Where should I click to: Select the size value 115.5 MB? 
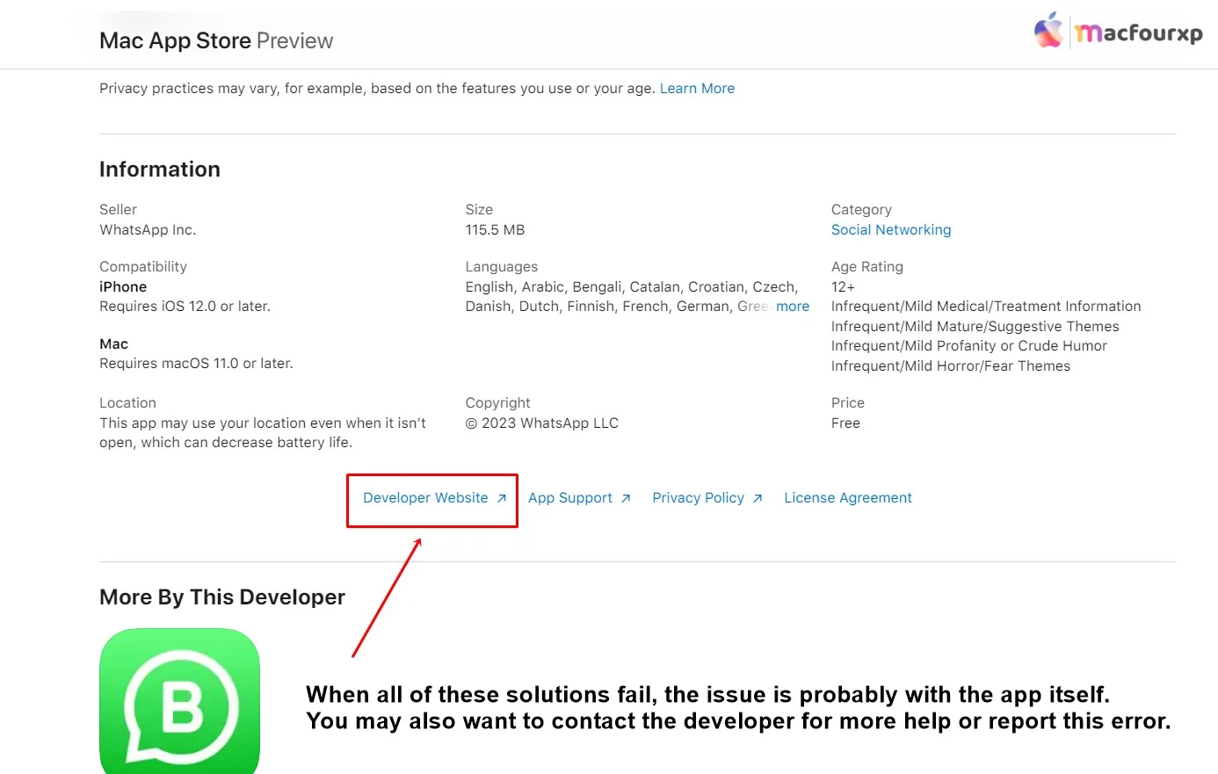495,230
